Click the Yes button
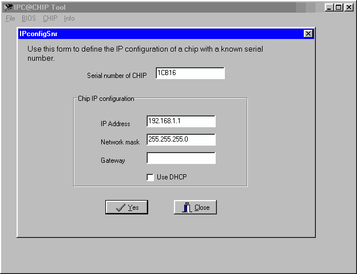 [126, 207]
